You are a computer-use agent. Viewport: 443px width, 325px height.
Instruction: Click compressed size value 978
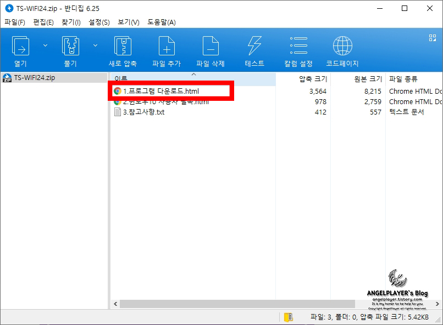pyautogui.click(x=320, y=102)
